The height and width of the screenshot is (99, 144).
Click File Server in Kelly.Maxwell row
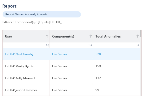coord(60,78)
